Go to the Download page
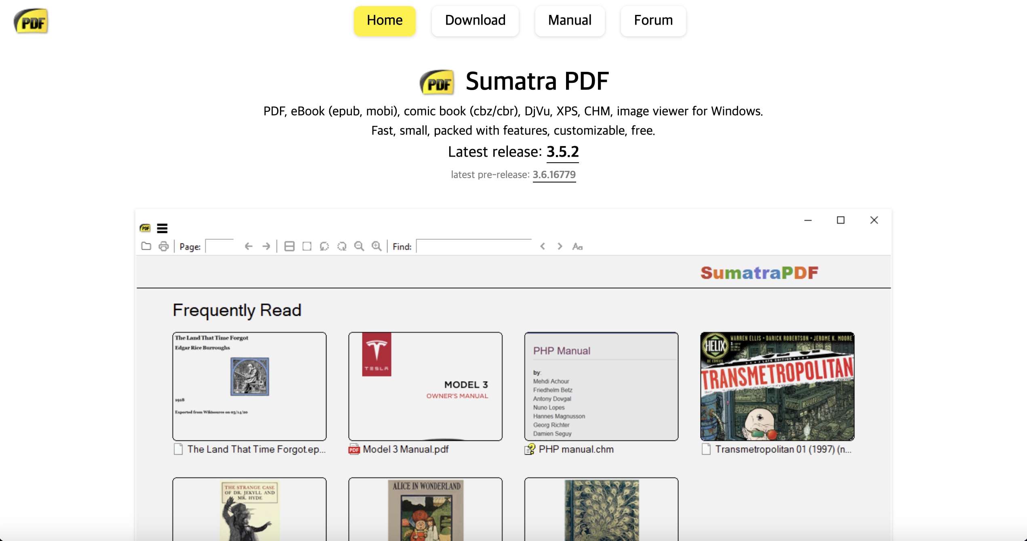The width and height of the screenshot is (1027, 541). (475, 21)
